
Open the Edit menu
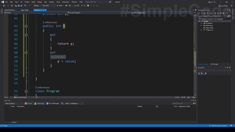click(11, 2)
